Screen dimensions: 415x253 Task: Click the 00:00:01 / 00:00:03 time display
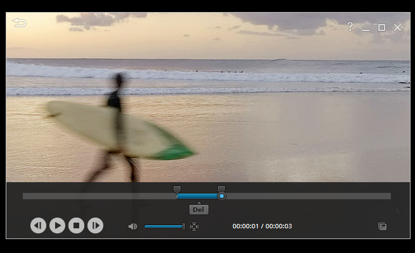coord(262,226)
